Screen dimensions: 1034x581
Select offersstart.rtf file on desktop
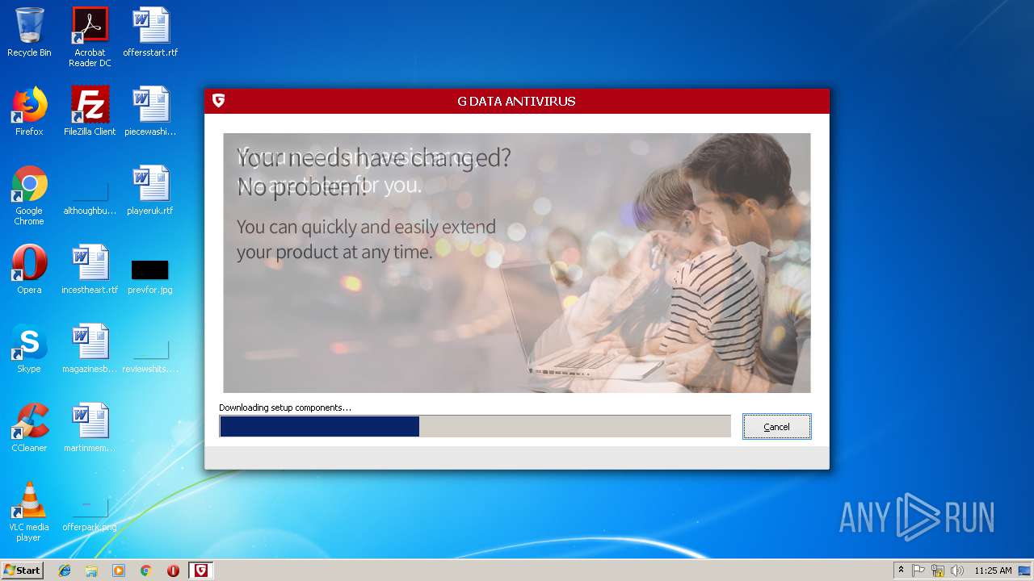(150, 33)
